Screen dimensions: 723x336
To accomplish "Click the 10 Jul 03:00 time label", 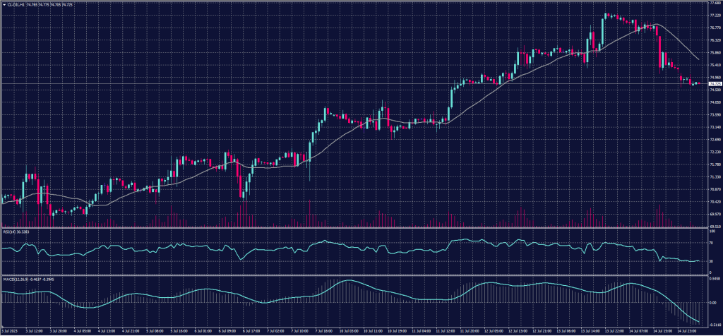I will [x=349, y=330].
